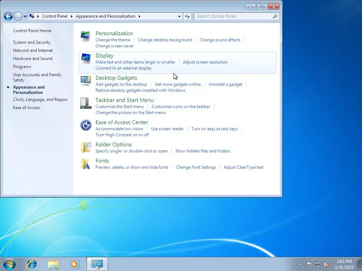
Task: Open Clock, Language, and Region
Action: [40, 100]
